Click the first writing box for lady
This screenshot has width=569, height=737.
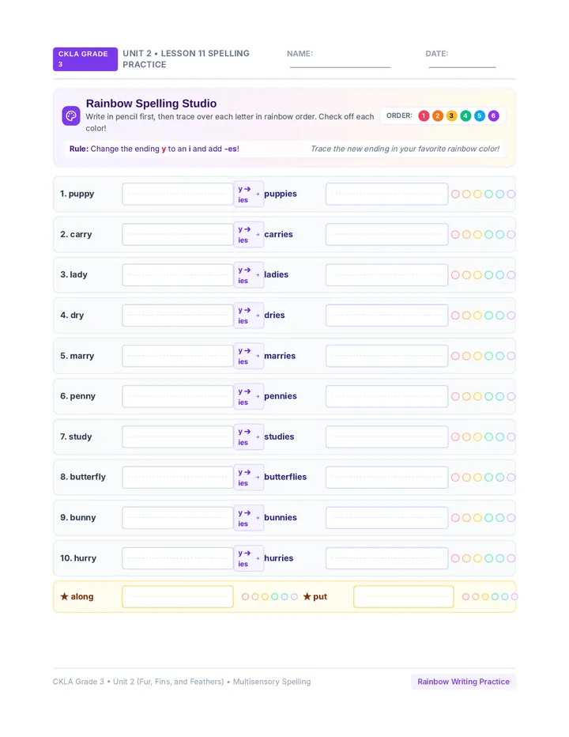178,274
